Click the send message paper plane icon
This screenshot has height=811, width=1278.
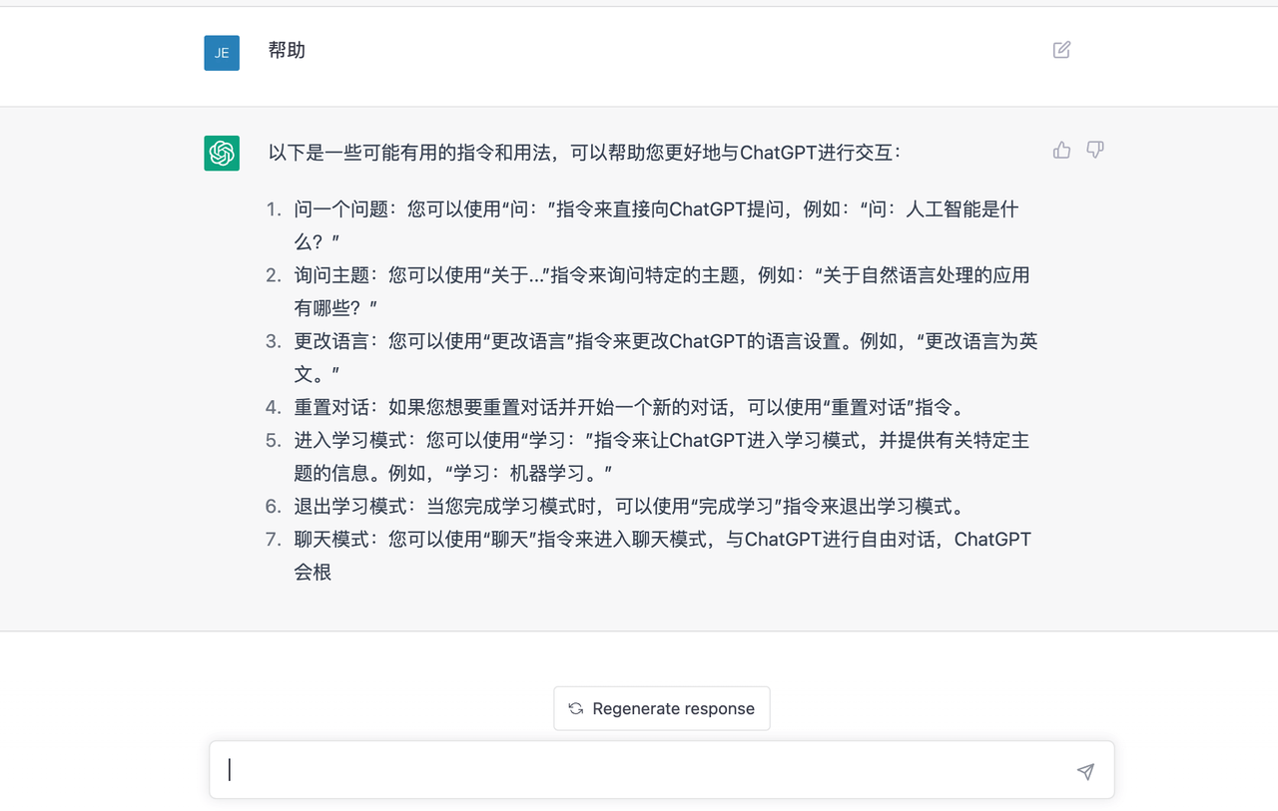[1085, 771]
